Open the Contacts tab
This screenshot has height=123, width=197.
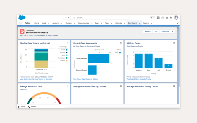pos(69,23)
